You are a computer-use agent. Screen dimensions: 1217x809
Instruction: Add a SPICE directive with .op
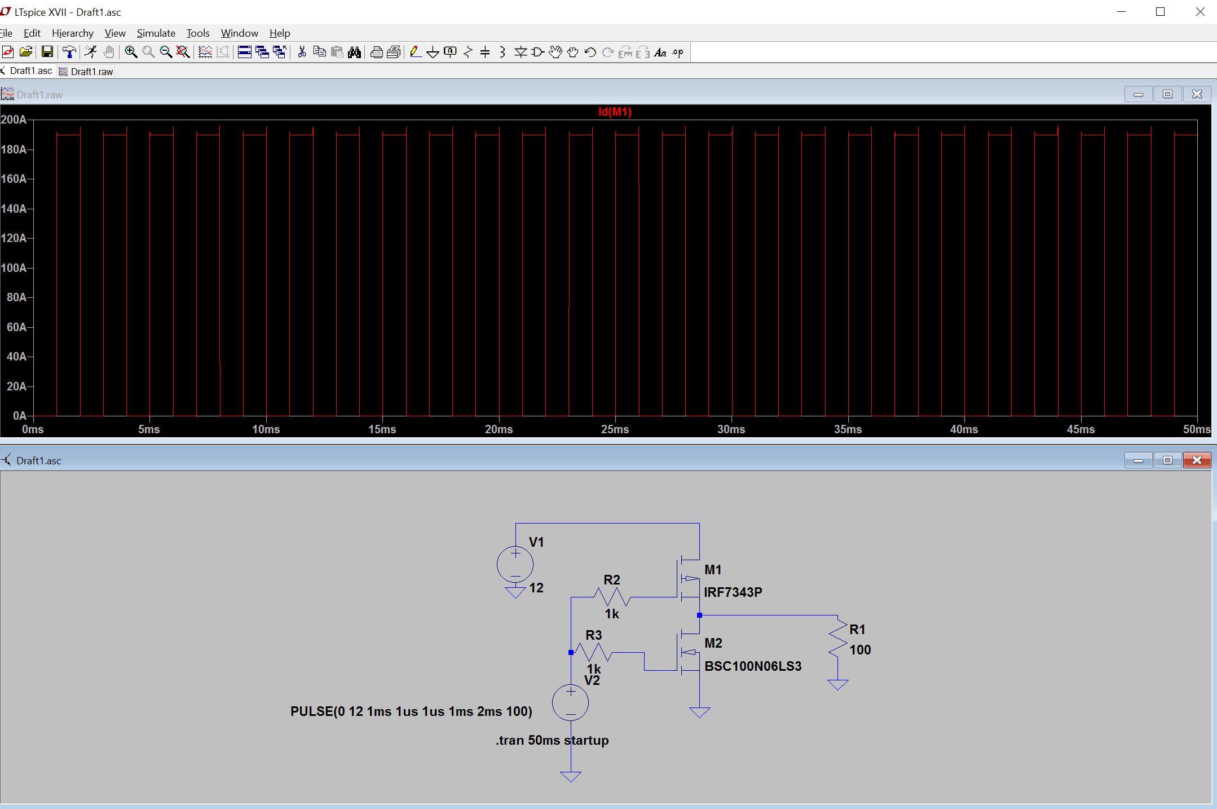(x=678, y=52)
